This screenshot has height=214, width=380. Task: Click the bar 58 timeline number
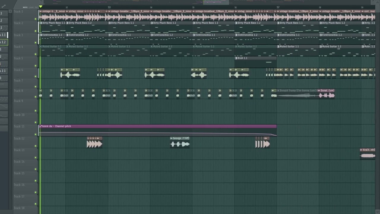[320, 7]
